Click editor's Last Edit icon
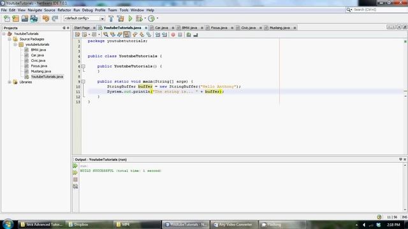Screen dimensions: 408x229 pyautogui.click(x=77, y=34)
